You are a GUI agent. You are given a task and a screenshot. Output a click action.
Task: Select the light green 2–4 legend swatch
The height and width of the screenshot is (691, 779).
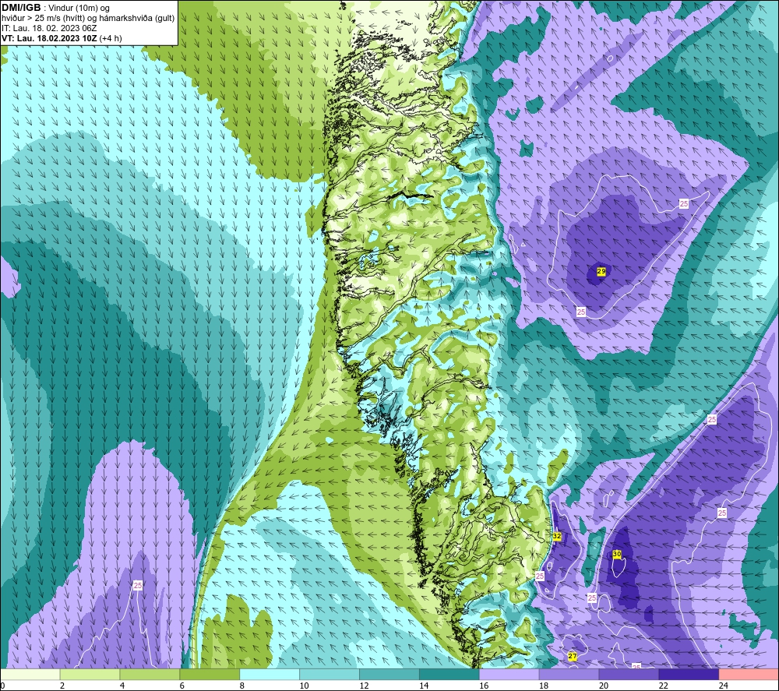90,674
